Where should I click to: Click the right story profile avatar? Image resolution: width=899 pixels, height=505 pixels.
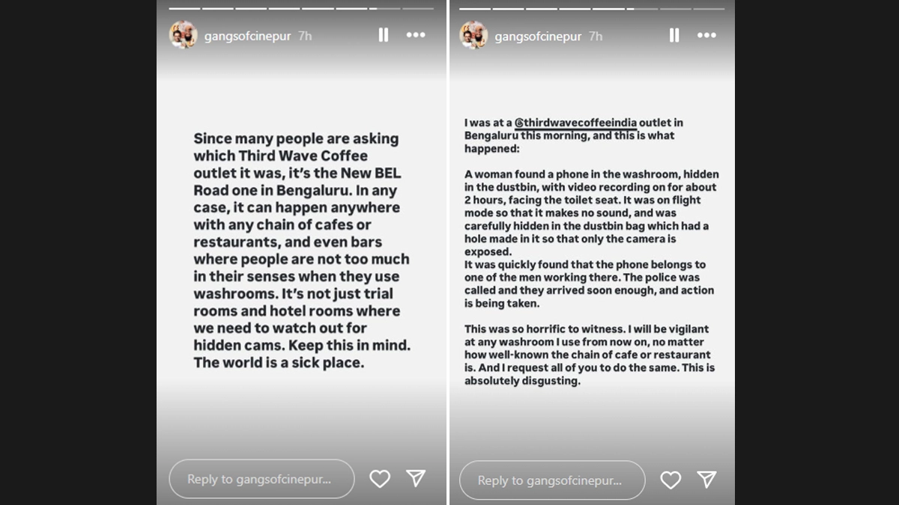pos(473,35)
